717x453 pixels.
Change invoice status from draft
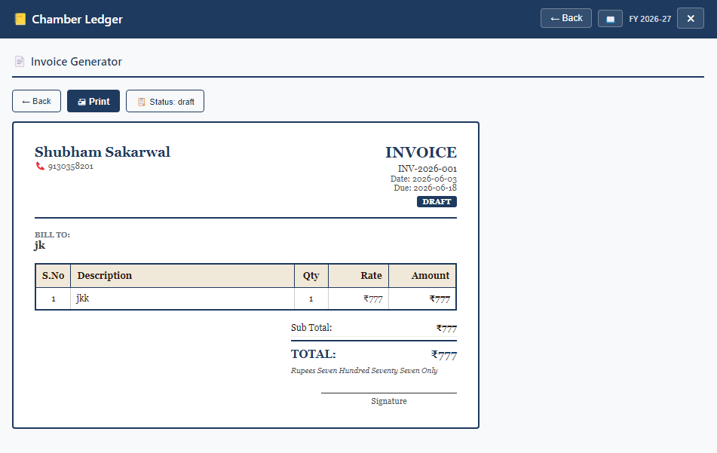pyautogui.click(x=165, y=101)
